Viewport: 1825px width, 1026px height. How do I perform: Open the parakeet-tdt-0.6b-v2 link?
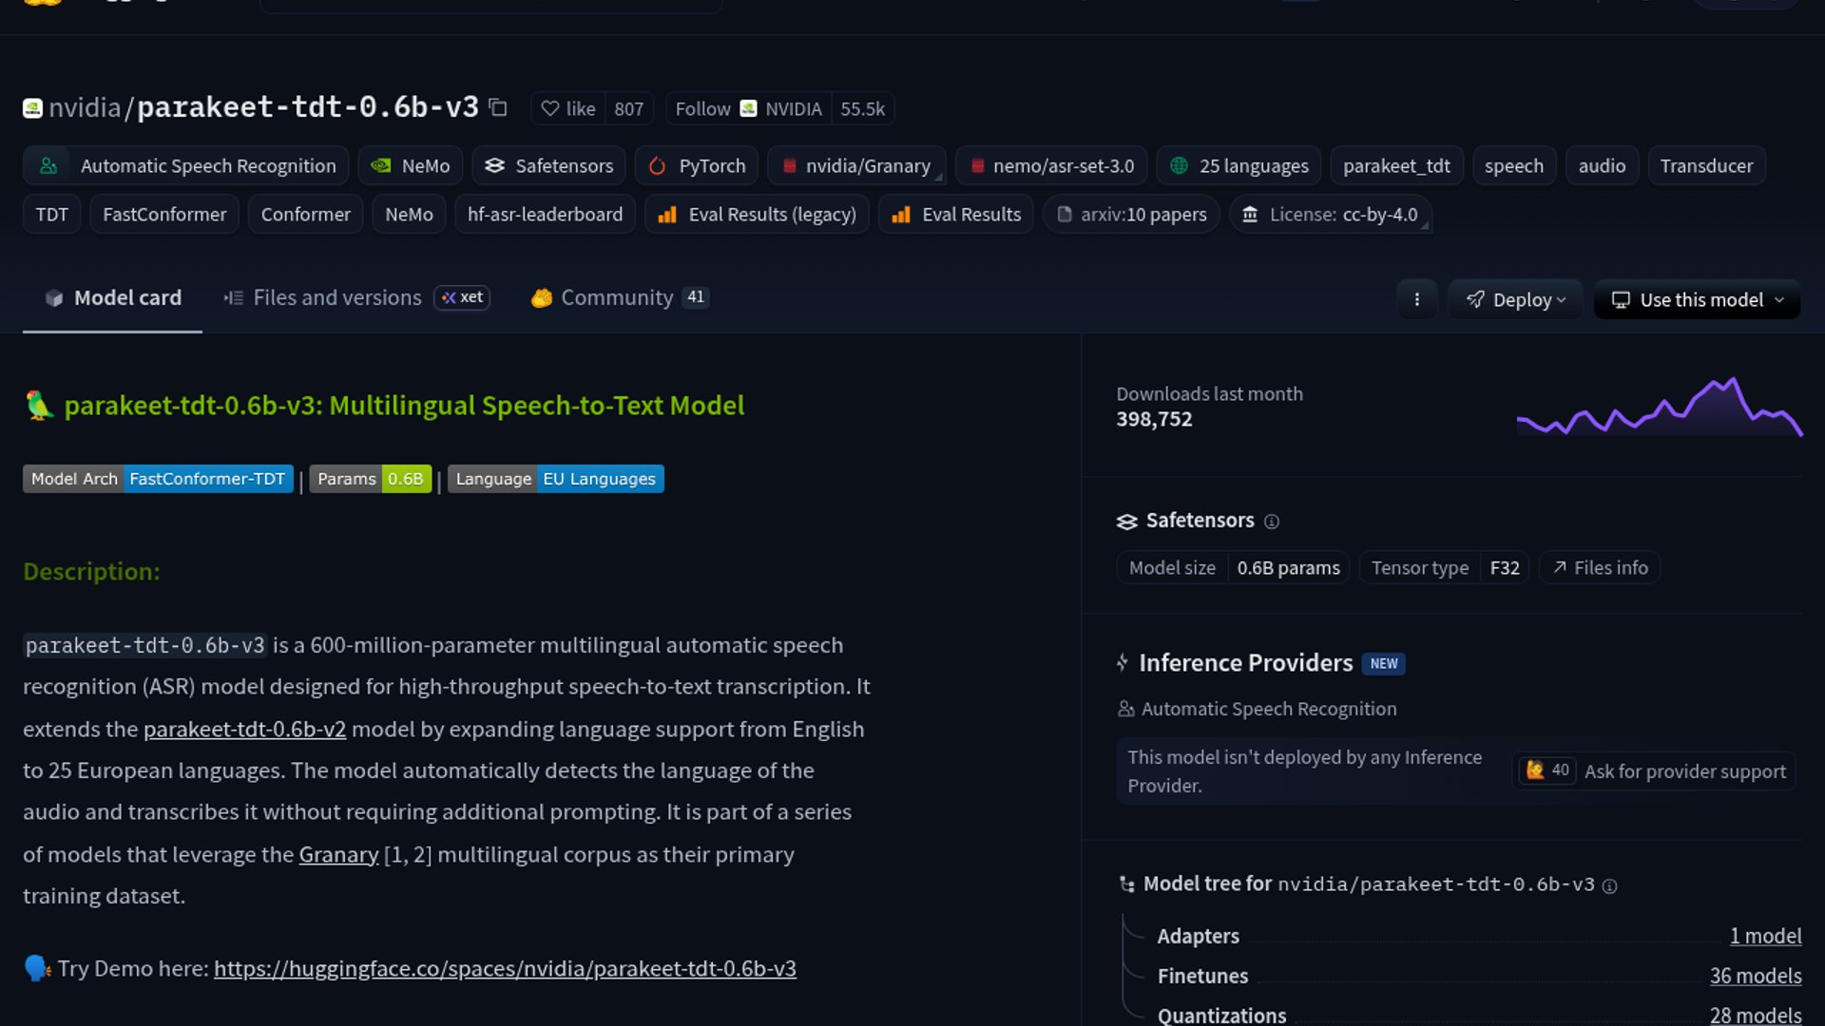point(244,730)
